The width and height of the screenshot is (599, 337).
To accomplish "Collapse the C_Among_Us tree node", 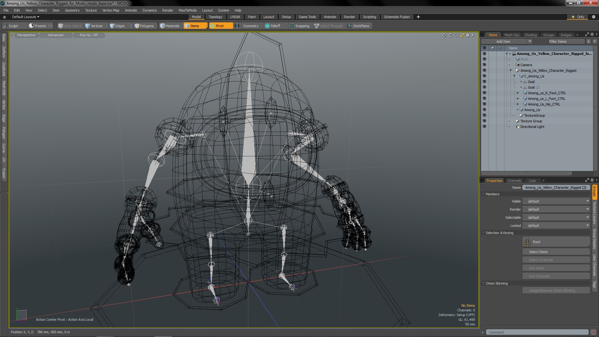I will click(514, 76).
